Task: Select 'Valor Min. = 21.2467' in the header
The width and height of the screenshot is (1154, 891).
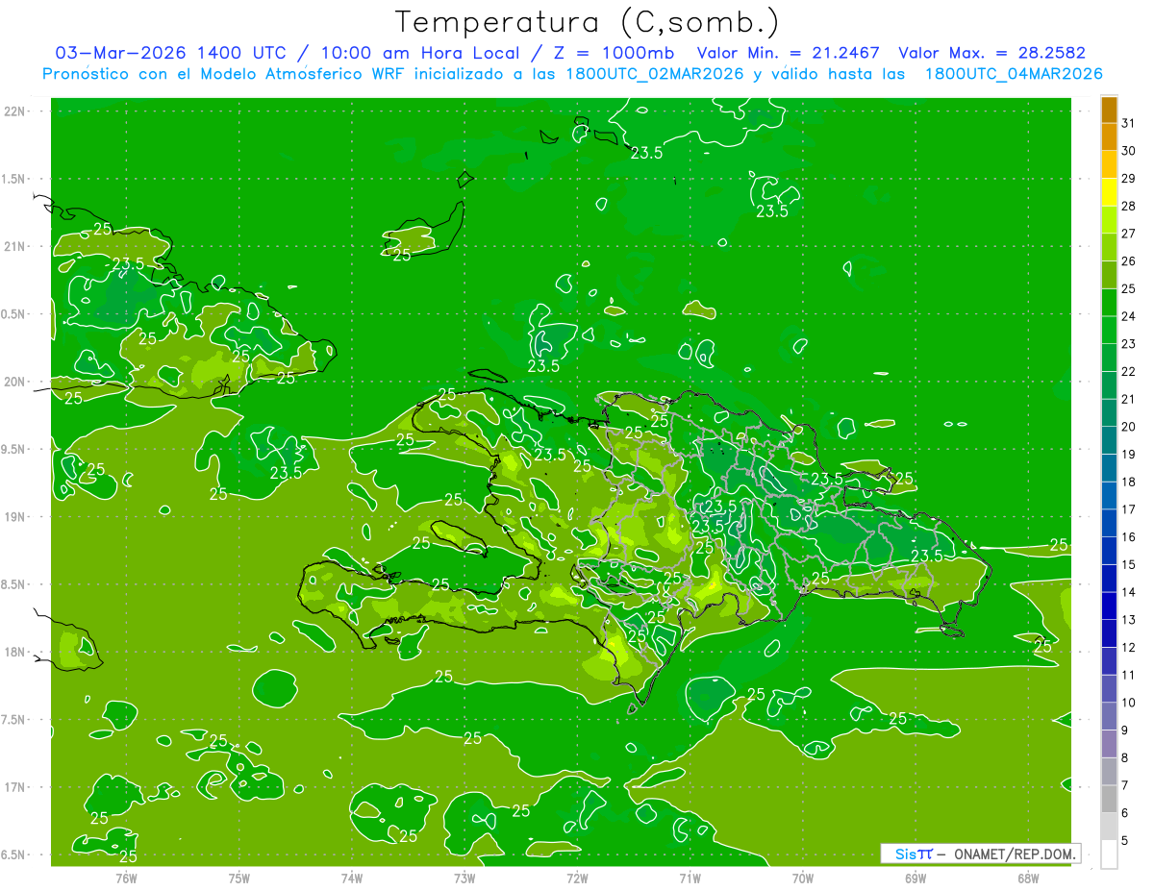Action: tap(789, 53)
